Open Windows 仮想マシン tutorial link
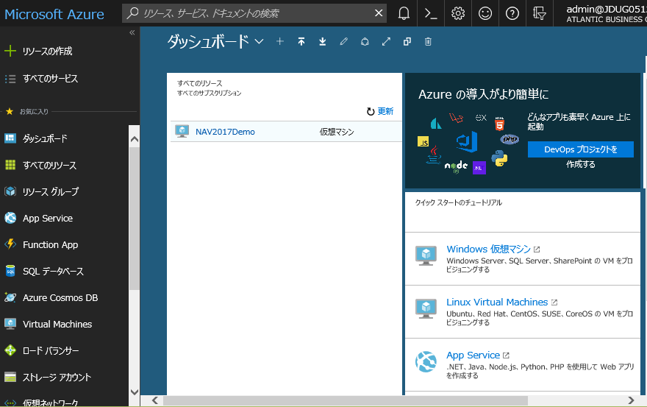This screenshot has width=647, height=407. pyautogui.click(x=488, y=249)
